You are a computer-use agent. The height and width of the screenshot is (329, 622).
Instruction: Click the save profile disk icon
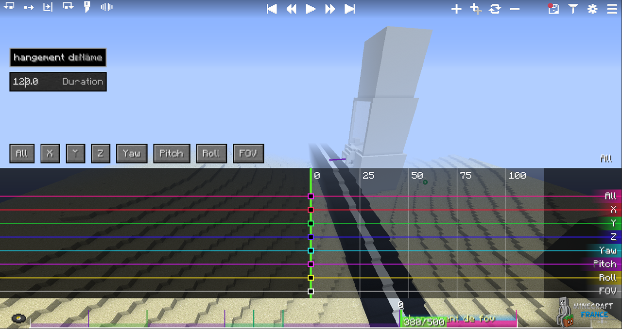[553, 9]
